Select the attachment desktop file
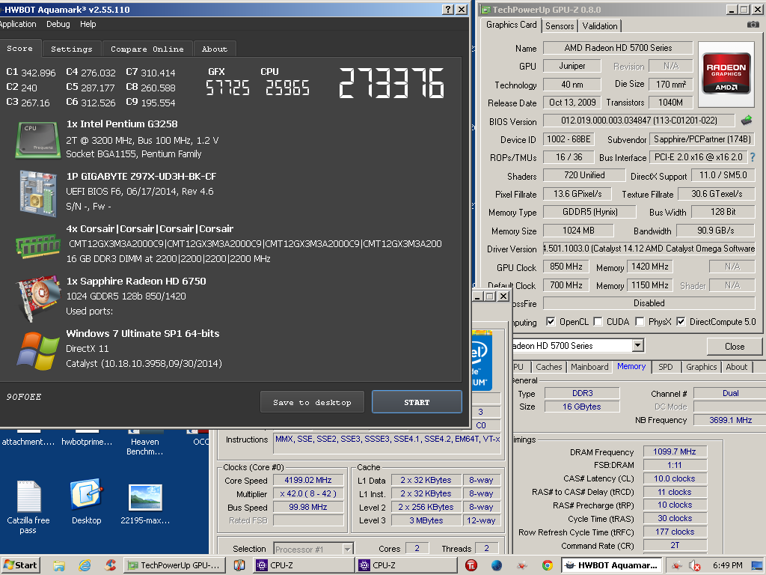766x575 pixels. pyautogui.click(x=28, y=439)
